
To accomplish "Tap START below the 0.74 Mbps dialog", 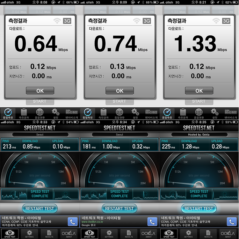I will (119, 102).
